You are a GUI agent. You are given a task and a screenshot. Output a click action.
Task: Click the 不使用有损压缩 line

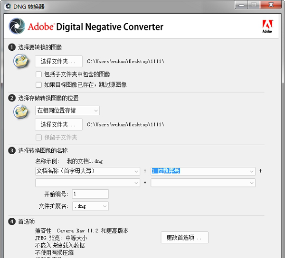pos(54,252)
